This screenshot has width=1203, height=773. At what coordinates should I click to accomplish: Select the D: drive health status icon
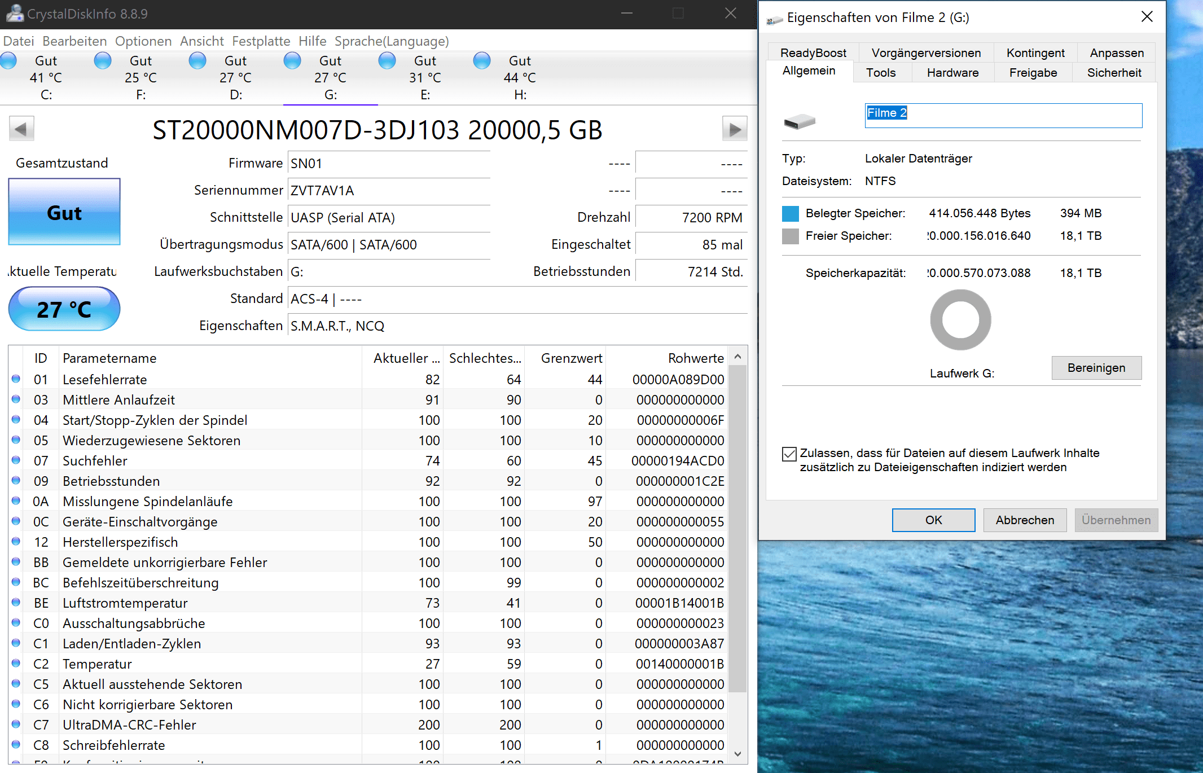click(x=197, y=60)
